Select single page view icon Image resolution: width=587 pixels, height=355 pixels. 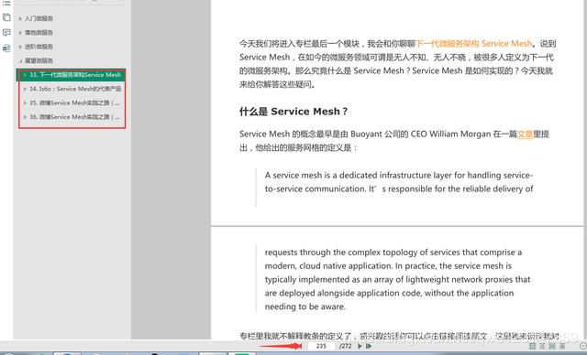click(x=532, y=347)
